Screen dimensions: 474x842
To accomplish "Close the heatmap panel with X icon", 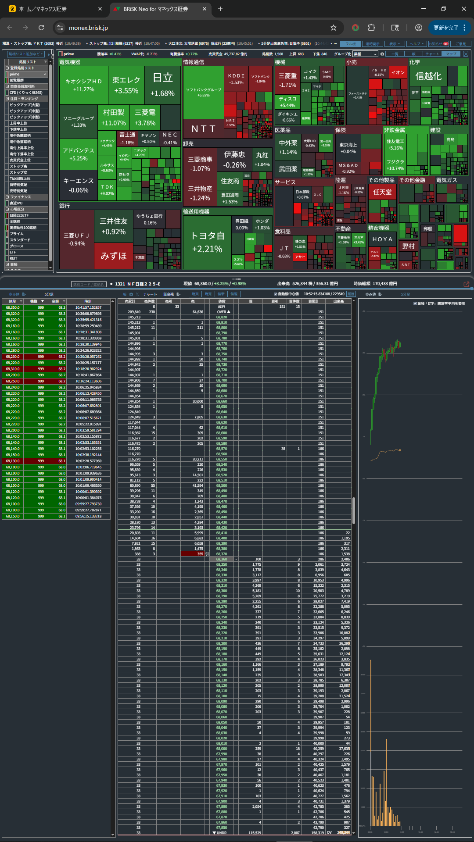I will [x=466, y=54].
